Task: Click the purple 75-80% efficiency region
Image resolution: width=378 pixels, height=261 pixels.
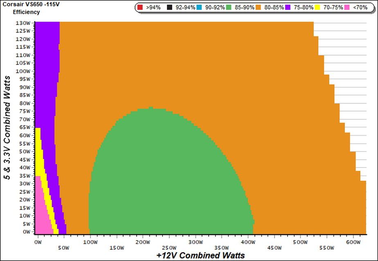Action: point(47,72)
